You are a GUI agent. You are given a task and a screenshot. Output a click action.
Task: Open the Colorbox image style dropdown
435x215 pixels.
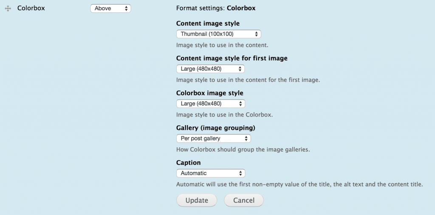[x=211, y=103]
